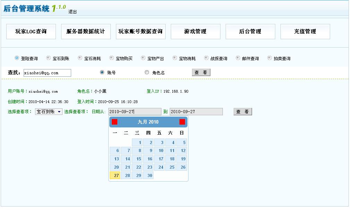This screenshot has height=210, width=352.
Task: Open the 充值管理 section
Action: pyautogui.click(x=305, y=31)
